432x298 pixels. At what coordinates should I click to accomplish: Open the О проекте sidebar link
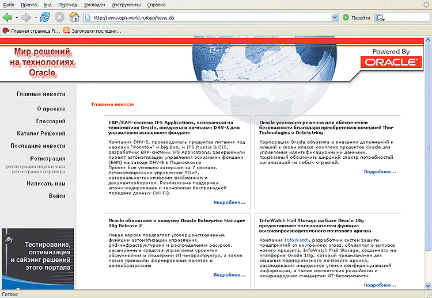pyautogui.click(x=51, y=109)
